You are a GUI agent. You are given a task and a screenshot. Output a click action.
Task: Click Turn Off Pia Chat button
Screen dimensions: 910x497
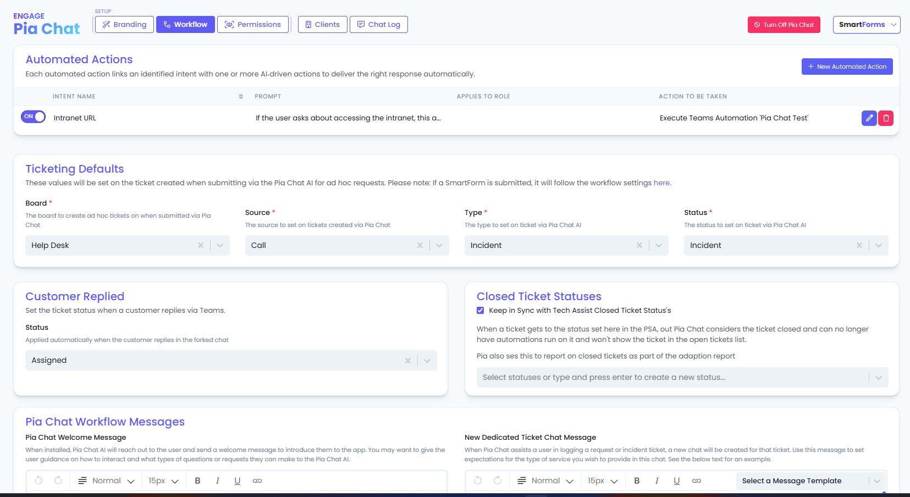click(784, 25)
